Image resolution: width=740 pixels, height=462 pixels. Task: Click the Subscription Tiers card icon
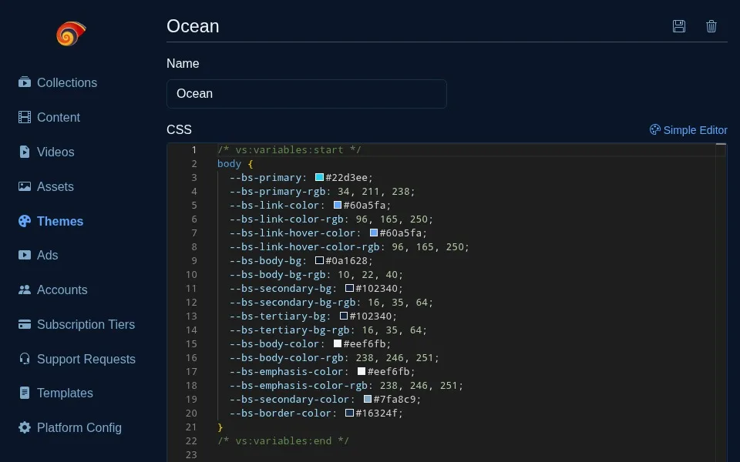click(25, 324)
